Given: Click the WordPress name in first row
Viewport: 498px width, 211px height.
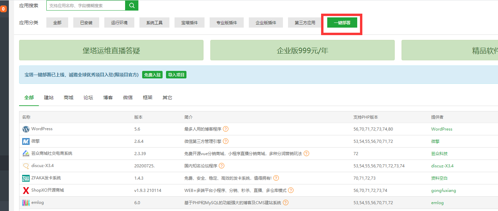Looking at the screenshot, I should (42, 129).
